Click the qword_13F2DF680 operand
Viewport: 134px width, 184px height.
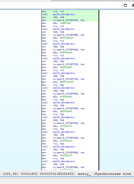(x=67, y=35)
